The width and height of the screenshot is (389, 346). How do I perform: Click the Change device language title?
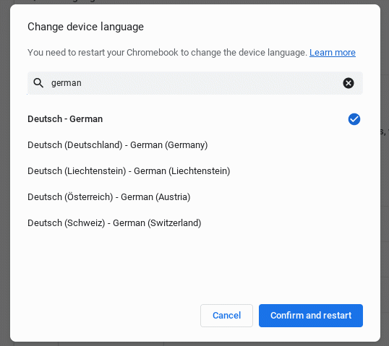coord(85,27)
